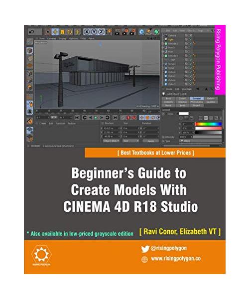The image size is (249, 299).
Task: Click the green Play Forwards button
Action: [96, 118]
